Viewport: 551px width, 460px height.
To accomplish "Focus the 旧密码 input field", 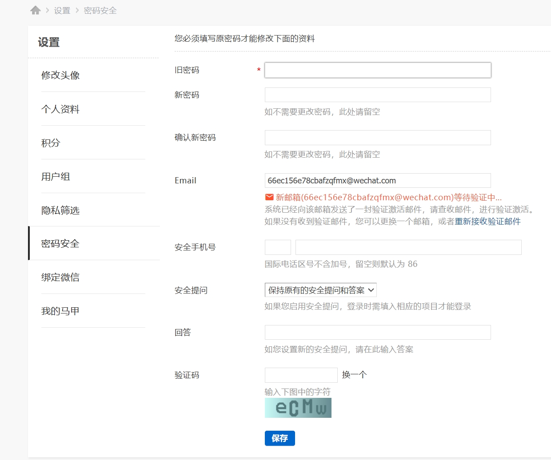I will click(x=378, y=70).
